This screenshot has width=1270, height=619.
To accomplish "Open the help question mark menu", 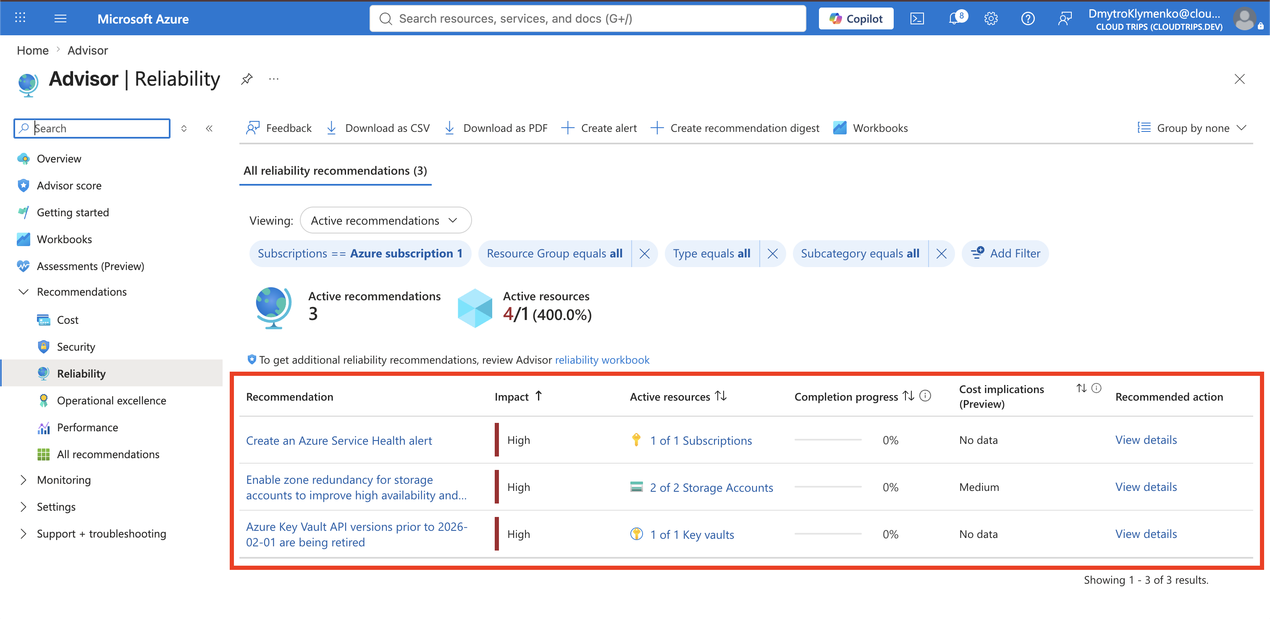I will tap(1028, 19).
